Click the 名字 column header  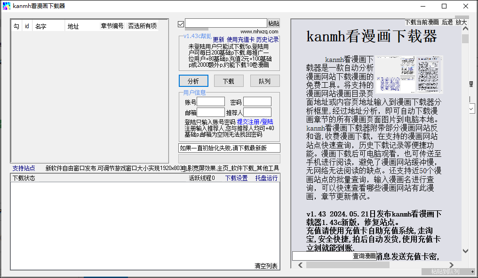point(49,26)
